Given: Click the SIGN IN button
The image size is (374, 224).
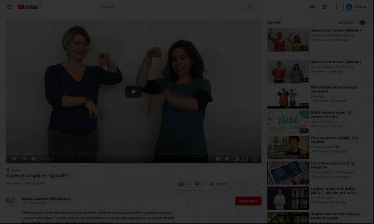Looking at the screenshot, I should (357, 7).
